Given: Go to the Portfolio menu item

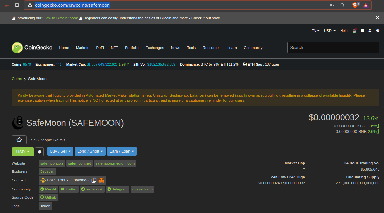Looking at the screenshot, I should click(x=132, y=48).
